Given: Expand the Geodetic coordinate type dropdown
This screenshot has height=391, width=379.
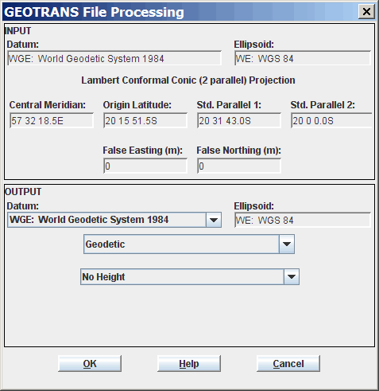Looking at the screenshot, I should tap(287, 244).
